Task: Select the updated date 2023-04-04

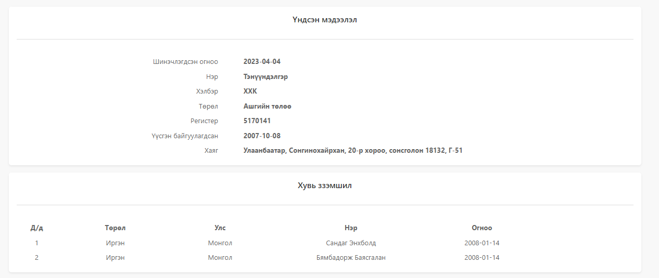Action: (x=262, y=61)
